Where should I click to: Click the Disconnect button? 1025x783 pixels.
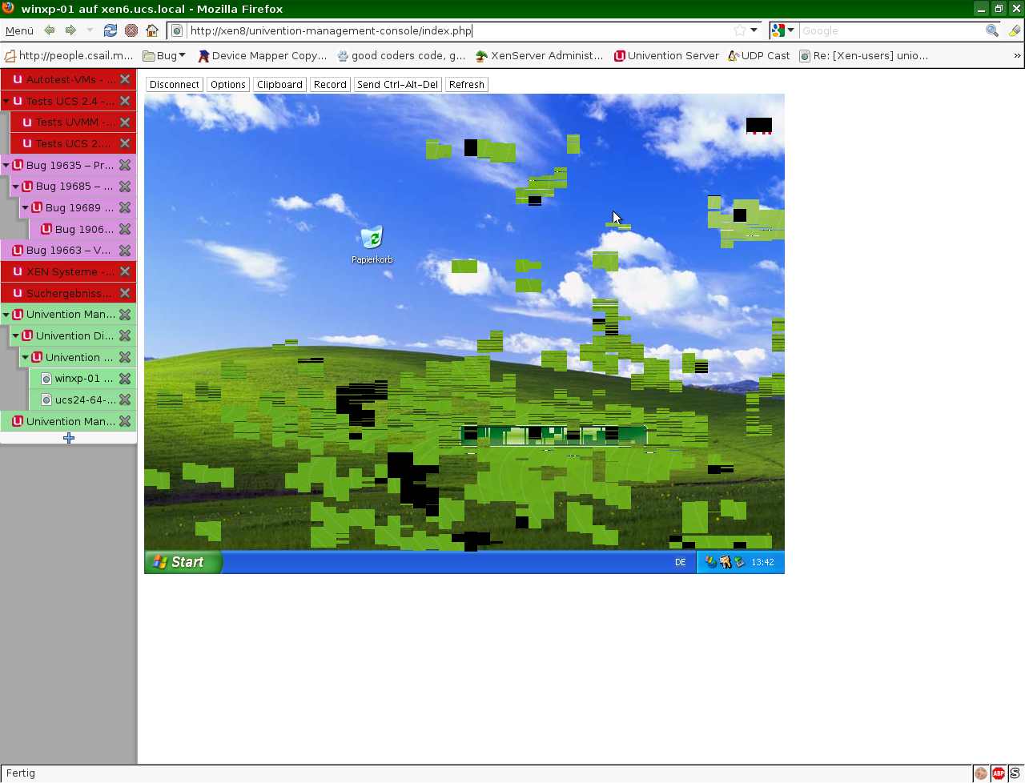coord(174,85)
